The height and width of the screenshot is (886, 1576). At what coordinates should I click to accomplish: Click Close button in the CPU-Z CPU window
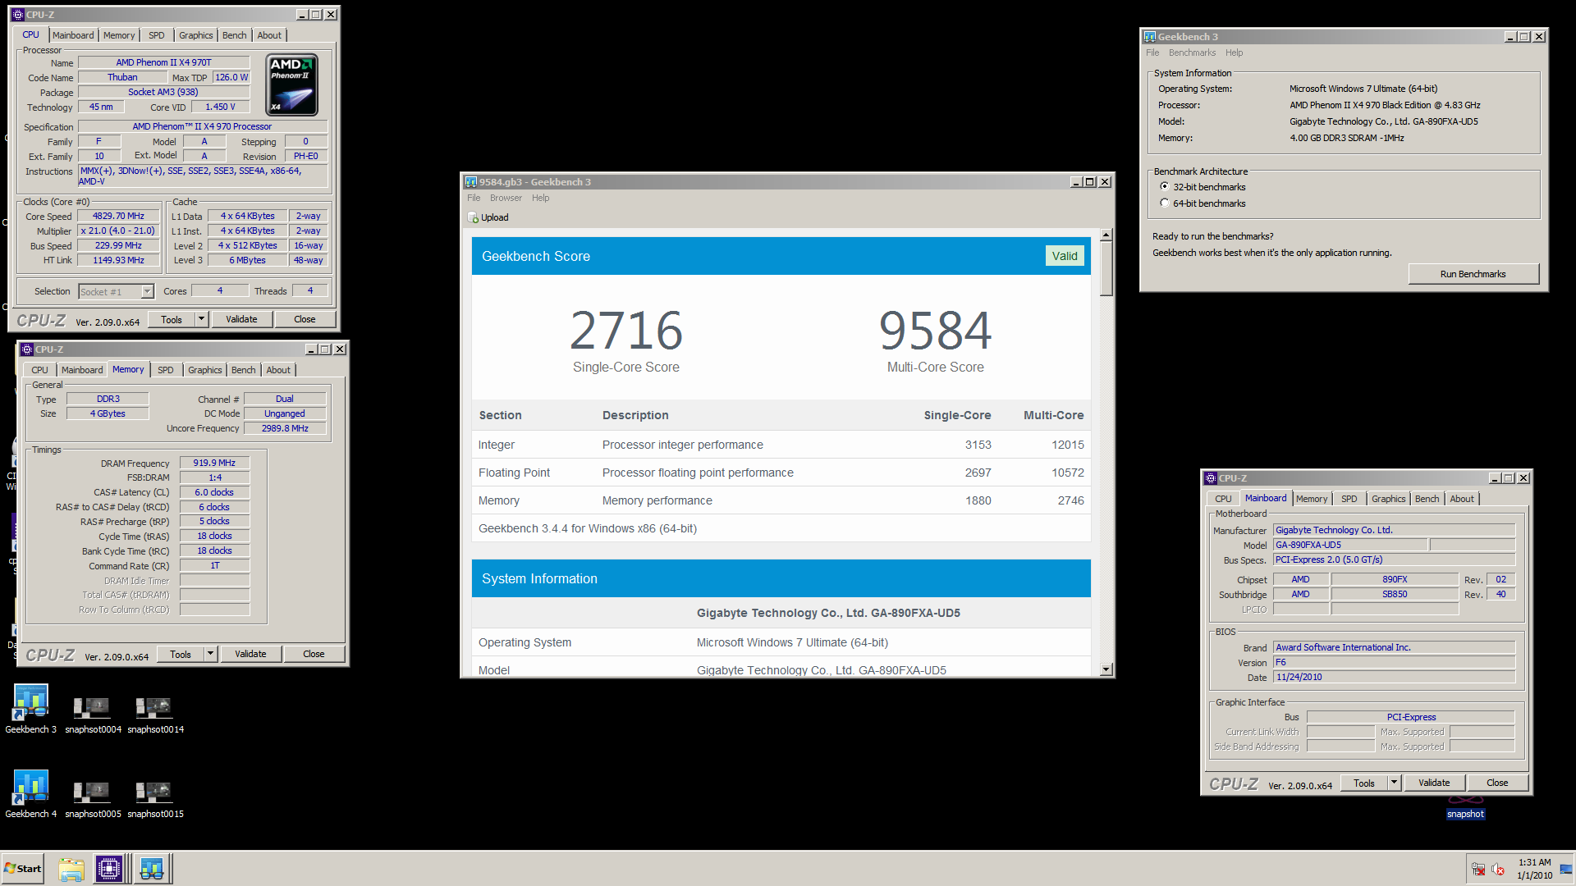[x=305, y=319]
